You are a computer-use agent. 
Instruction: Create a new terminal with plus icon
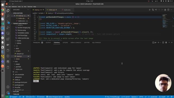click(x=158, y=42)
